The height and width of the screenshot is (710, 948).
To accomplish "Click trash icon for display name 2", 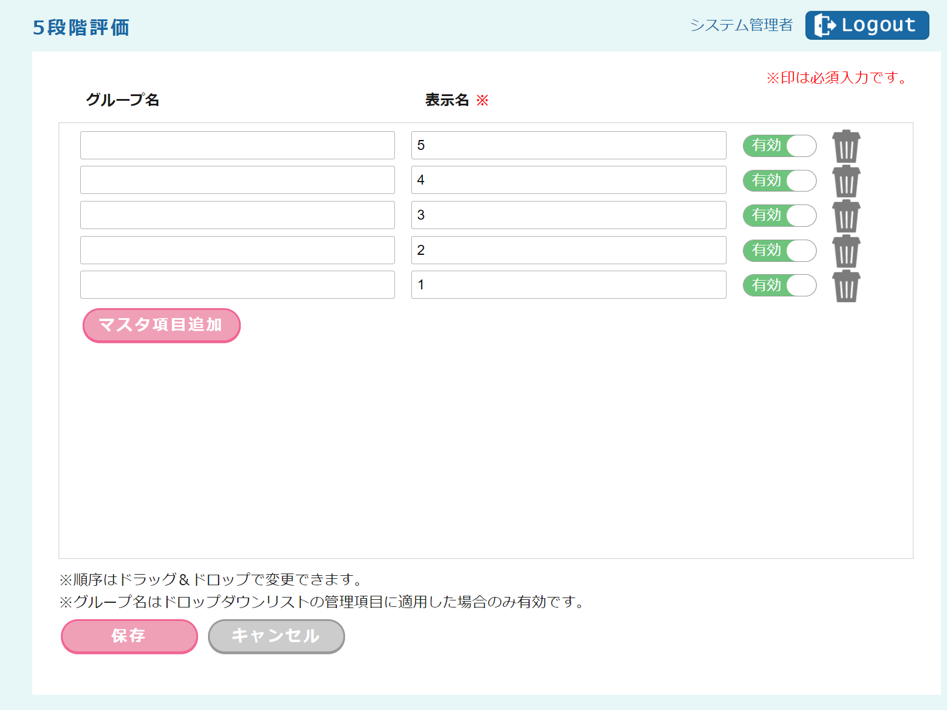I will (846, 251).
